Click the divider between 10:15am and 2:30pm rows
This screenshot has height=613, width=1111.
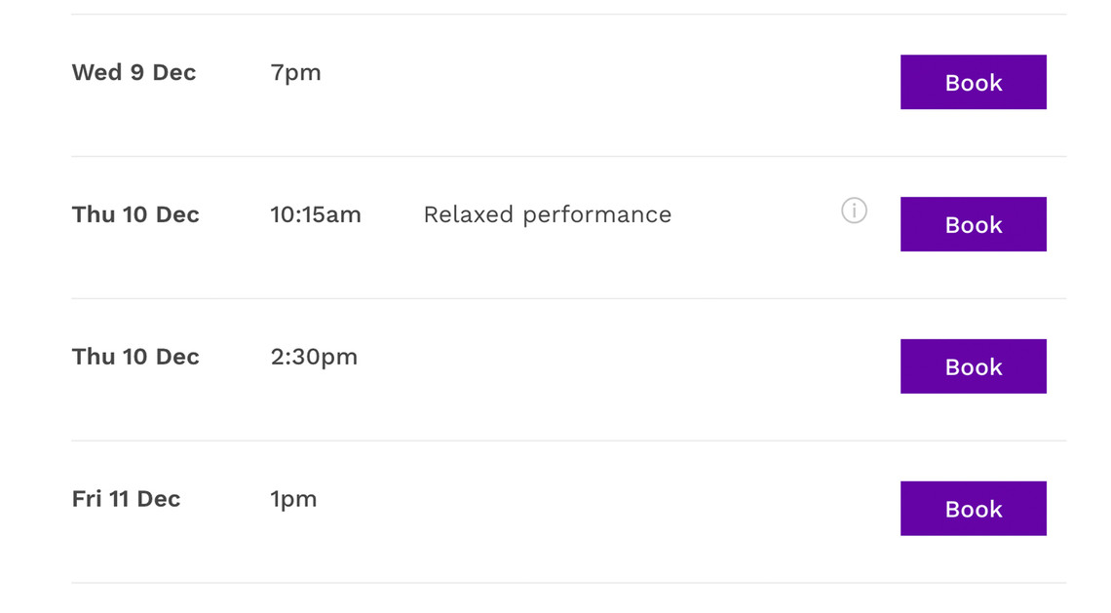569,298
